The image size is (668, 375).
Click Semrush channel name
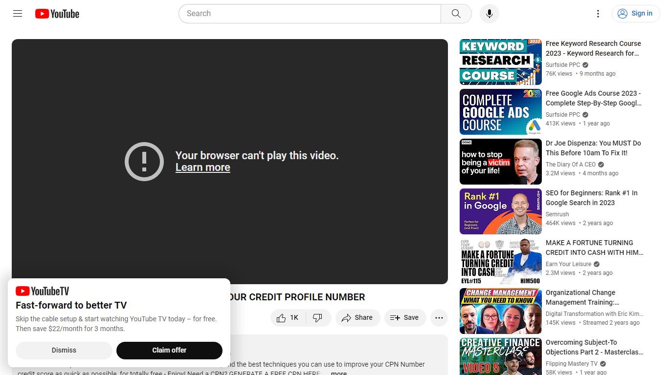point(557,214)
